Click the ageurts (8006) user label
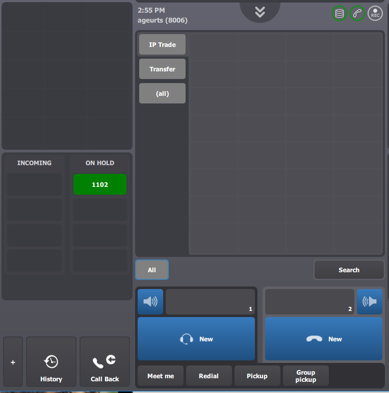Image resolution: width=389 pixels, height=393 pixels. [x=163, y=20]
